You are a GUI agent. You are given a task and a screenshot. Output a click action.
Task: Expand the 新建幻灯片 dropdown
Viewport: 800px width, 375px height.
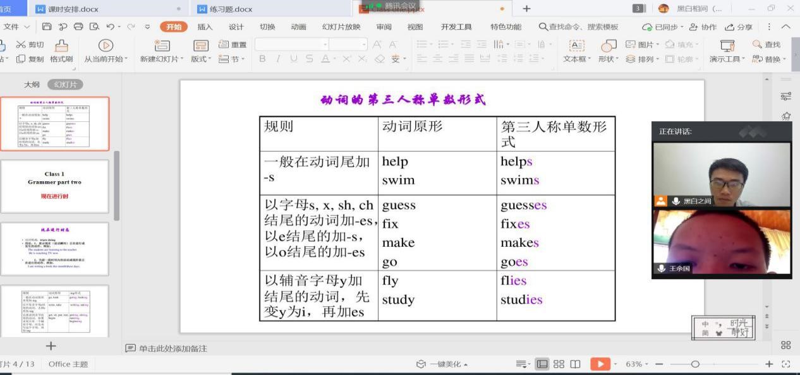coord(181,59)
